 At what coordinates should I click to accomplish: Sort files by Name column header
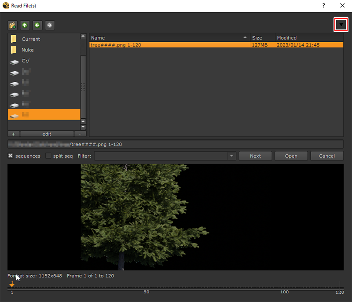click(x=169, y=38)
